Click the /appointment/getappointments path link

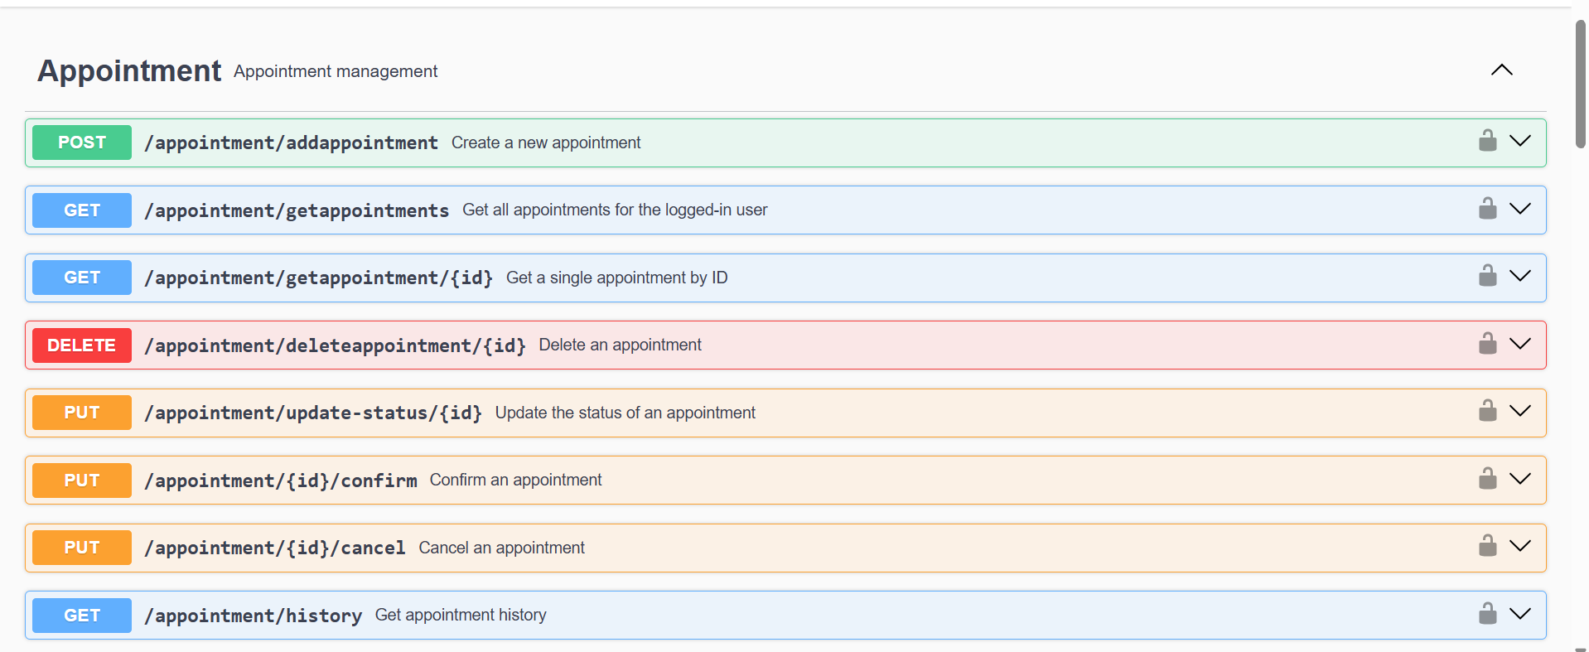[297, 210]
